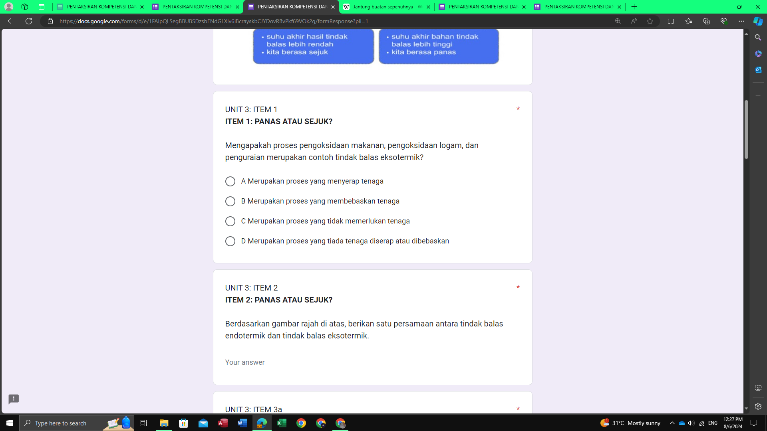This screenshot has width=767, height=431.
Task: Open Task View on the taskbar
Action: click(144, 423)
